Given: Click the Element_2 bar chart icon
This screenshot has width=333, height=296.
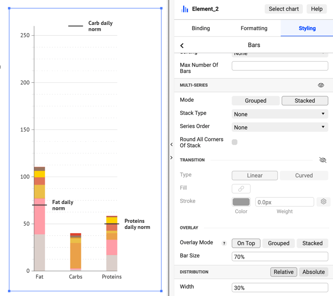Looking at the screenshot, I should click(x=185, y=9).
